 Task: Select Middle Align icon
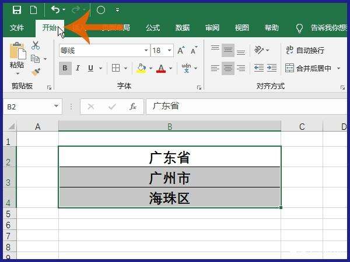(x=228, y=50)
